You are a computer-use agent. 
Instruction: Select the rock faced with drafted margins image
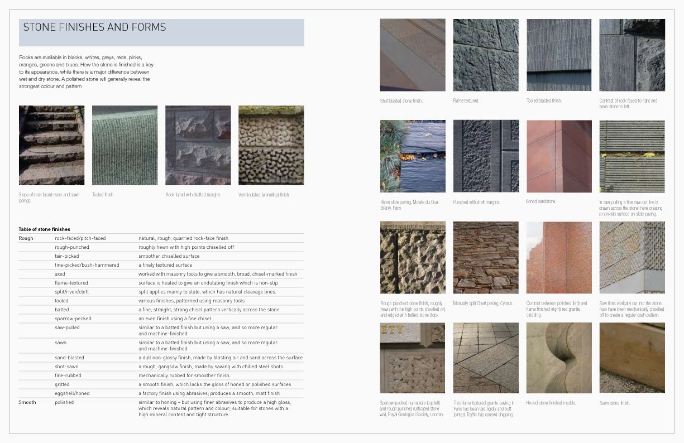[x=198, y=145]
